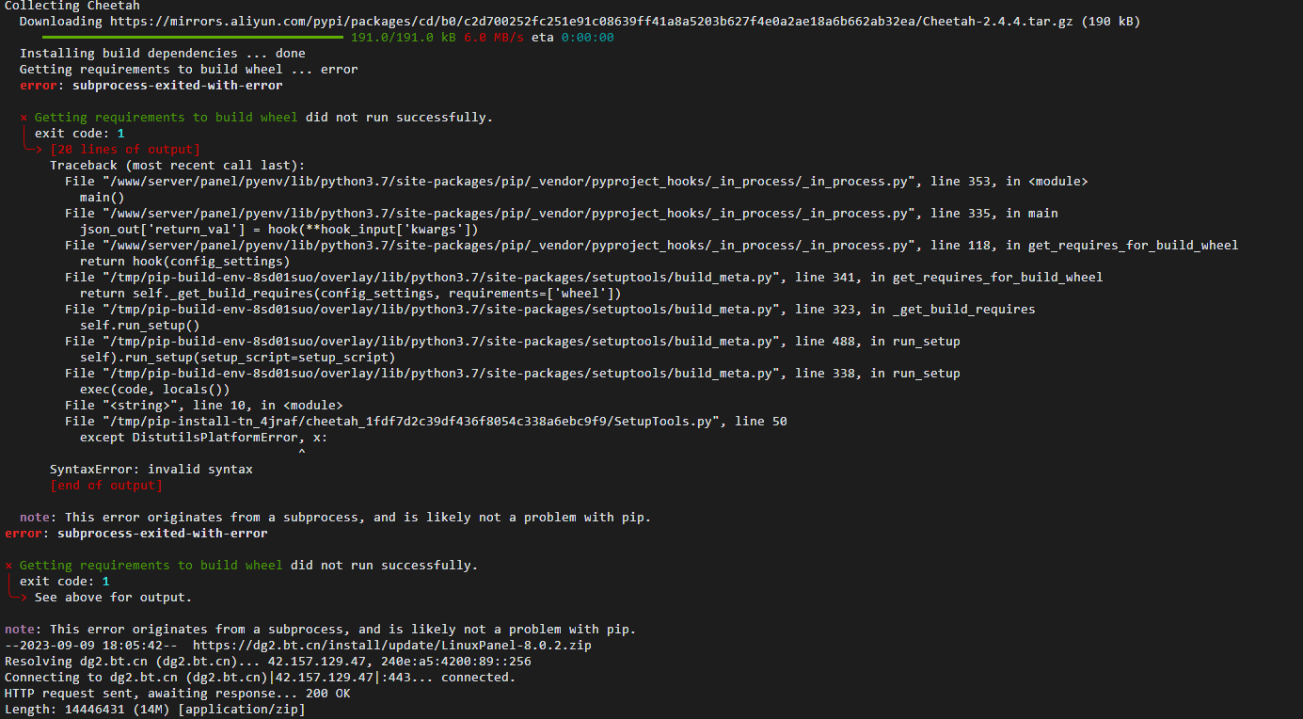This screenshot has height=719, width=1303.
Task: Click the '[20 lines of output]' marker
Action: point(125,150)
